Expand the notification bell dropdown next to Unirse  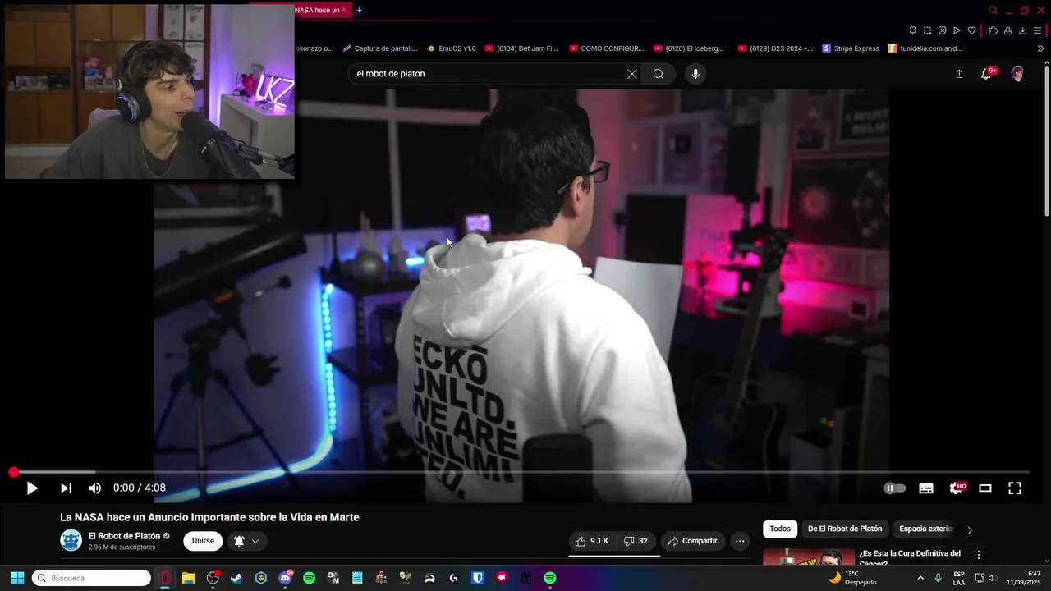point(247,541)
